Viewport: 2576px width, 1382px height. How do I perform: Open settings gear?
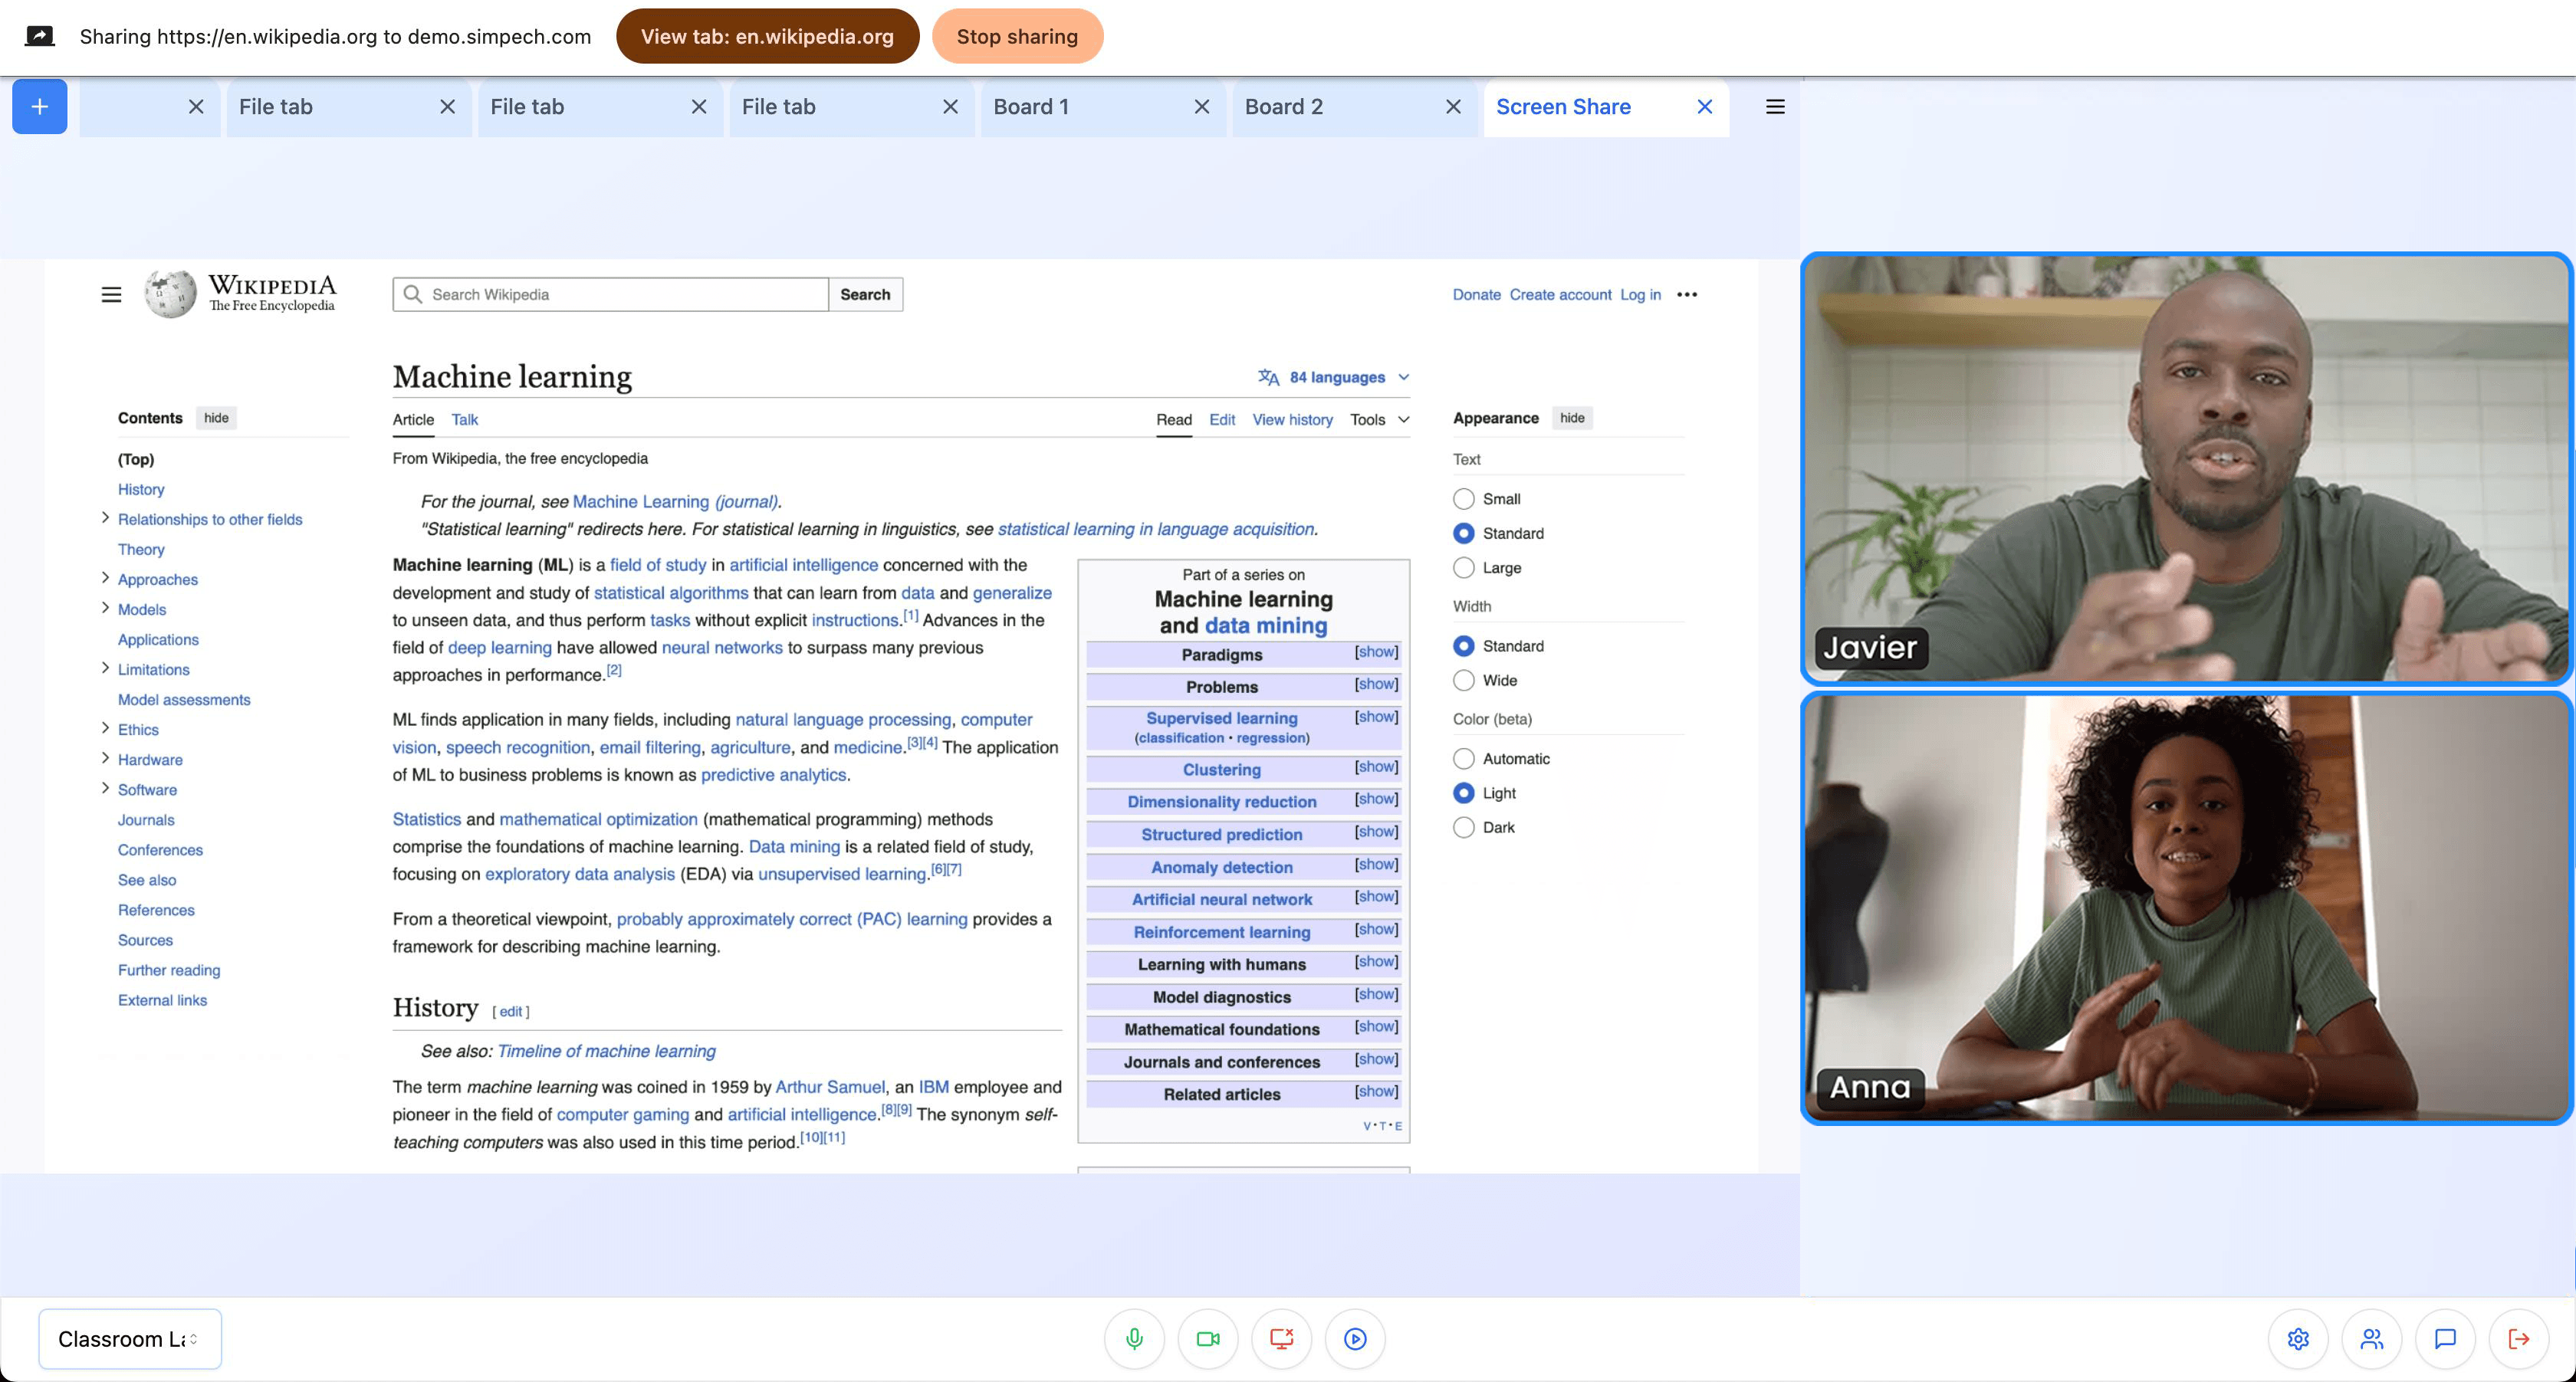tap(2298, 1338)
